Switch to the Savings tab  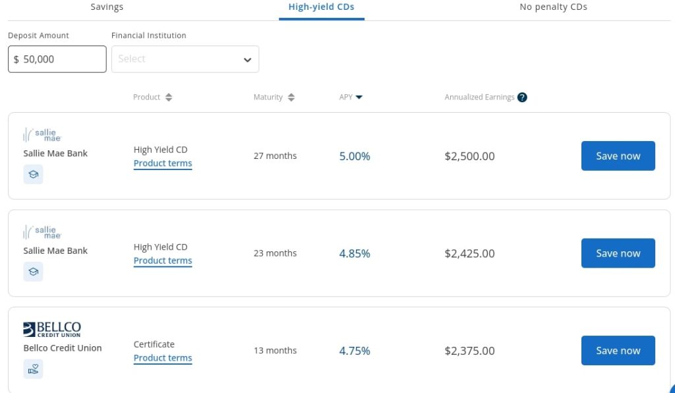(x=107, y=7)
